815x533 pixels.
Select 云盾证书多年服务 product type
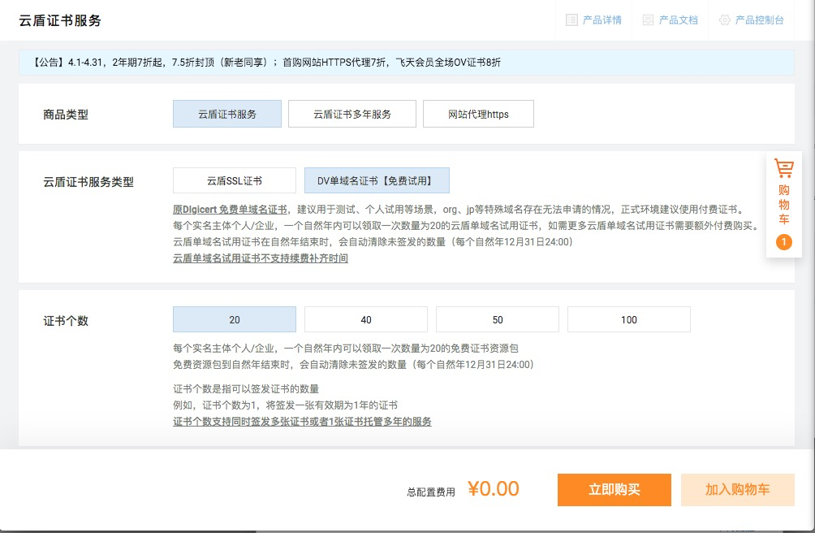(x=352, y=115)
